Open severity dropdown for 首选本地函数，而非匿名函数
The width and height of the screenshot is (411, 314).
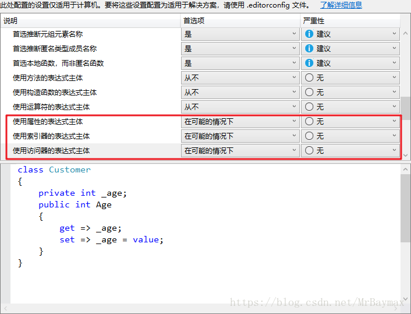coord(350,63)
